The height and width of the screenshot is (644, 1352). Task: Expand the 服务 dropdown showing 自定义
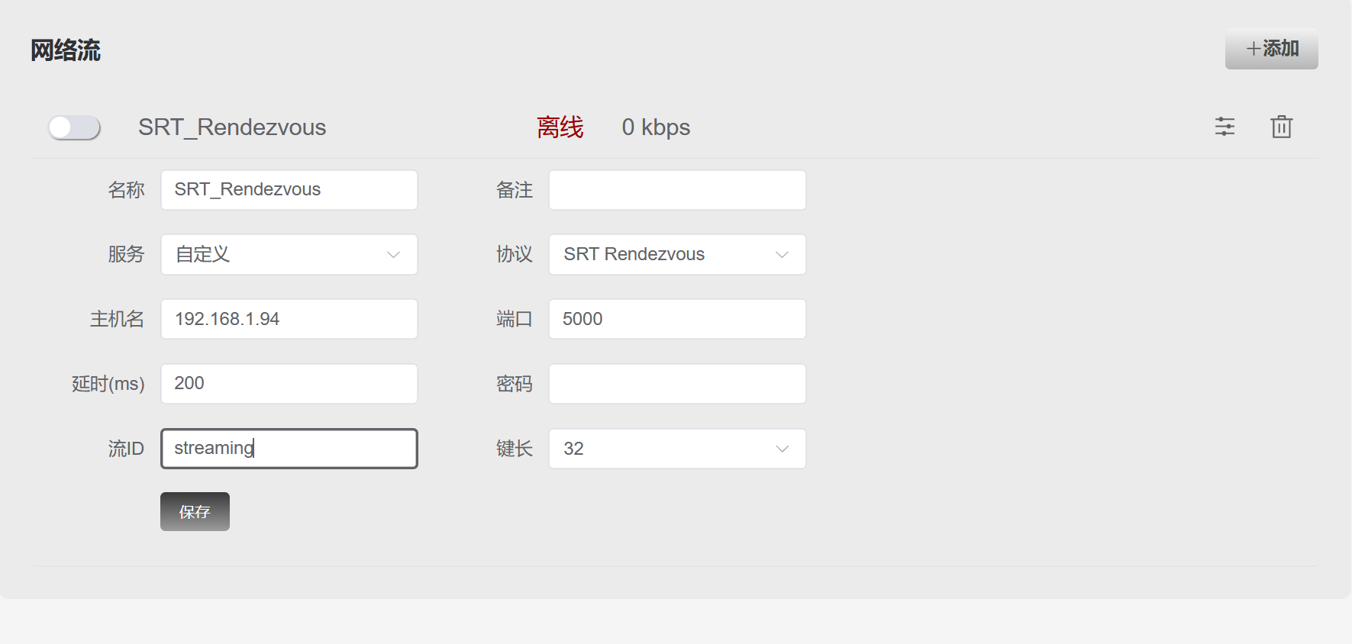pyautogui.click(x=289, y=254)
